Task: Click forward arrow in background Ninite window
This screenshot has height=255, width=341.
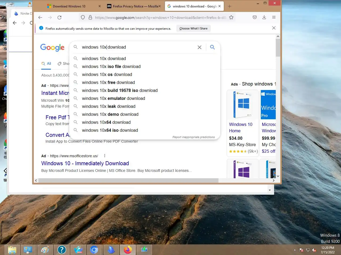Action: point(23,23)
